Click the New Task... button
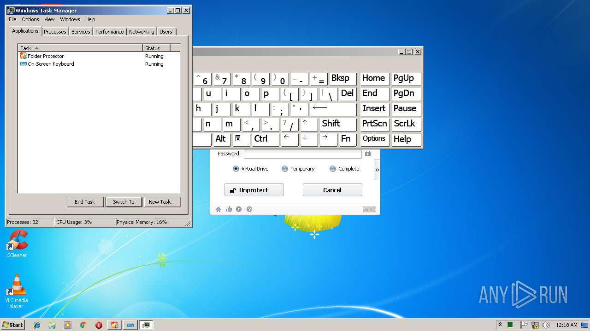Screen dimensions: 590x331 [162, 202]
